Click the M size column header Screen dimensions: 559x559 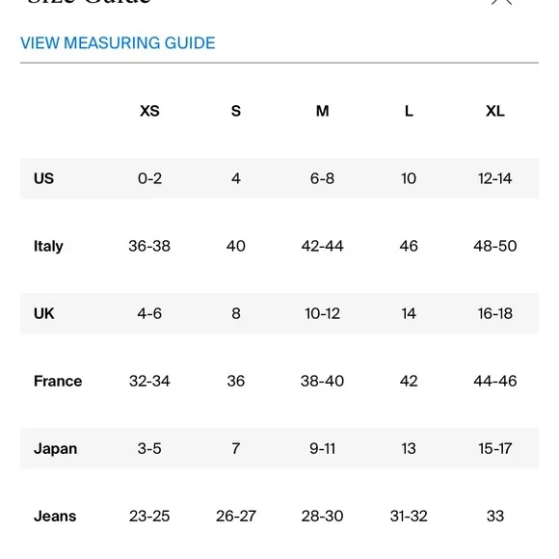(322, 111)
